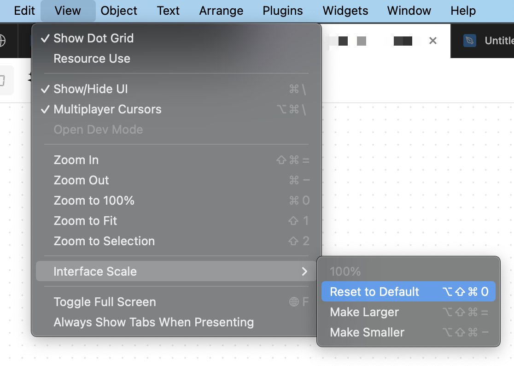Viewport: 514px width, 366px height.
Task: Select Toggle Full Screen
Action: (105, 302)
